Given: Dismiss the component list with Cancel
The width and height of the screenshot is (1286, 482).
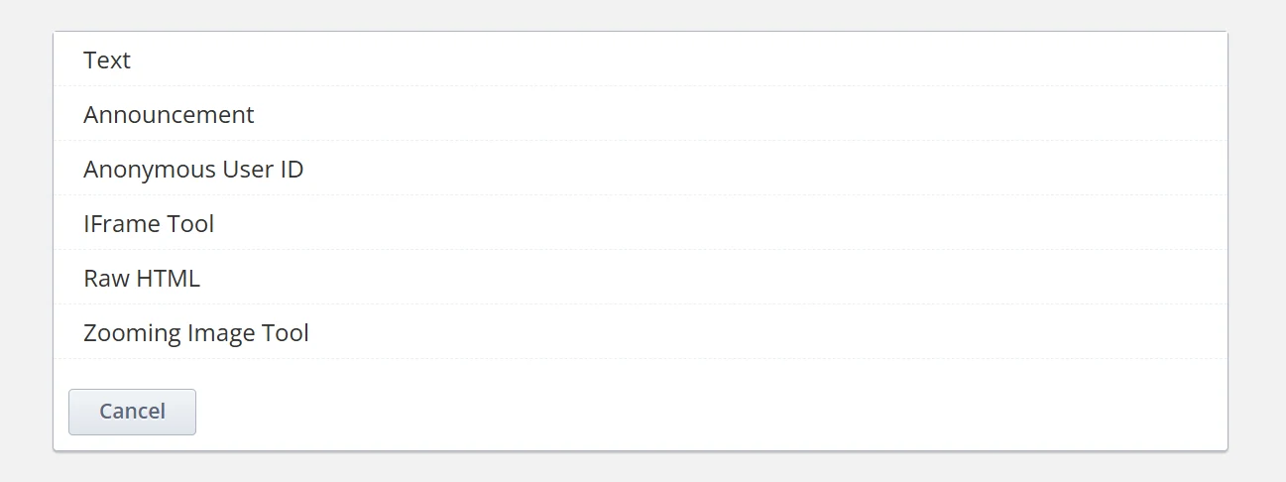Looking at the screenshot, I should [132, 412].
